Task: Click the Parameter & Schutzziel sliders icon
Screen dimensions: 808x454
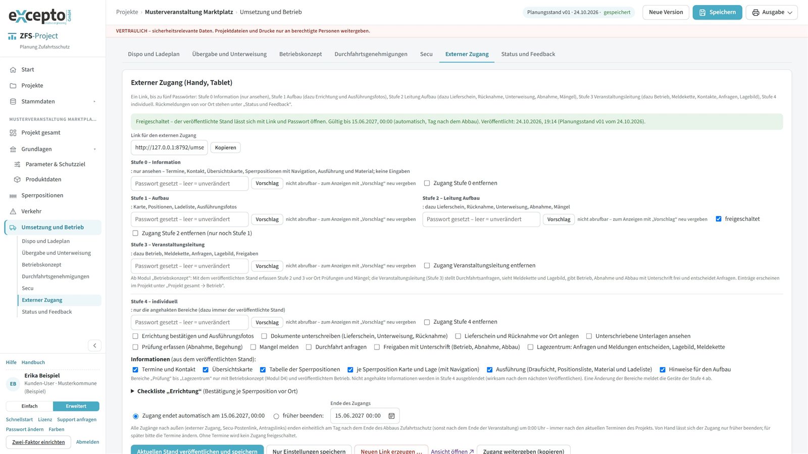Action: [17, 164]
